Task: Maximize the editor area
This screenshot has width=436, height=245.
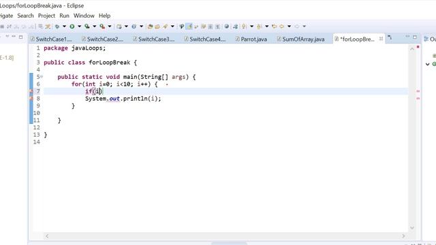Action: click(415, 37)
